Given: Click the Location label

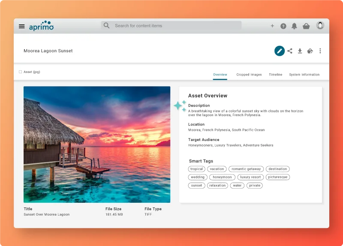Looking at the screenshot, I should pos(196,124).
